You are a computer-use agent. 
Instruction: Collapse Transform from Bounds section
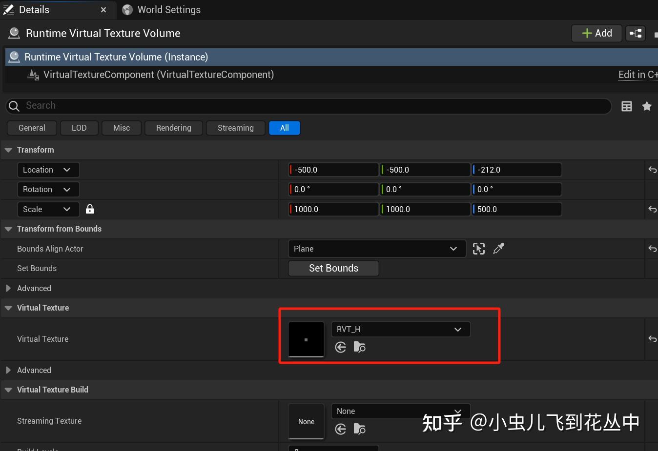click(8, 229)
